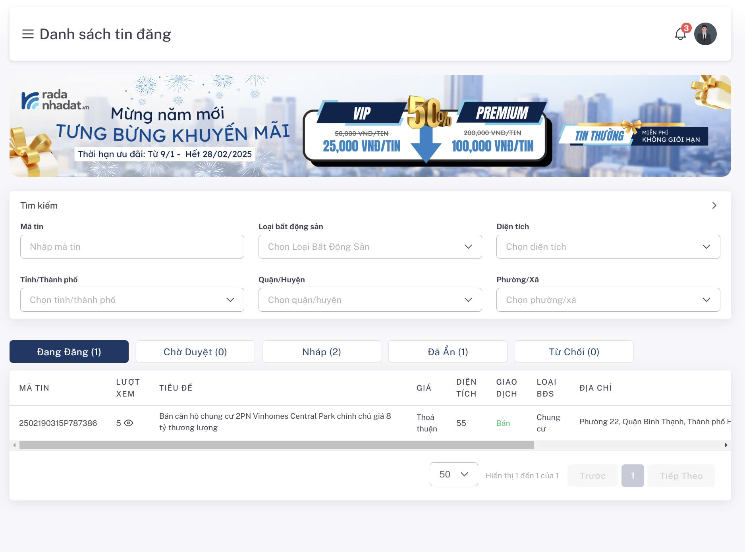
Task: Switch to Chờ Duyệt (0) tab
Action: pos(195,352)
